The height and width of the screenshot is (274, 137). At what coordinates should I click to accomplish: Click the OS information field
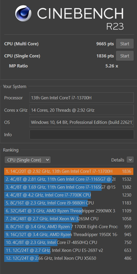pos(82,122)
